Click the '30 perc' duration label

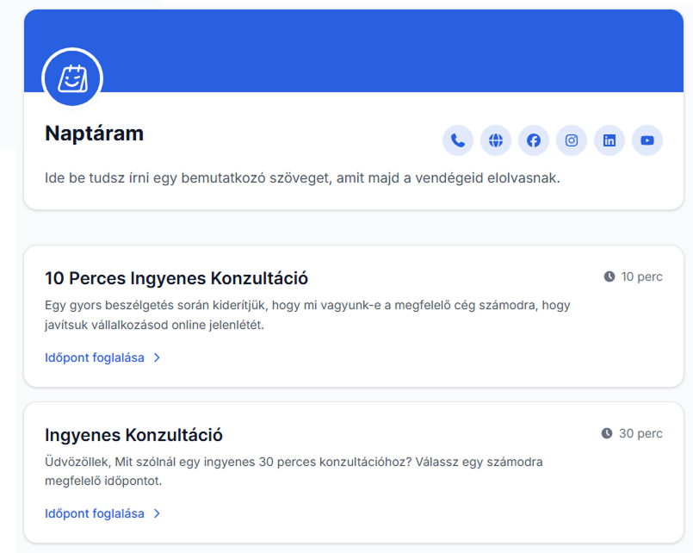point(640,433)
